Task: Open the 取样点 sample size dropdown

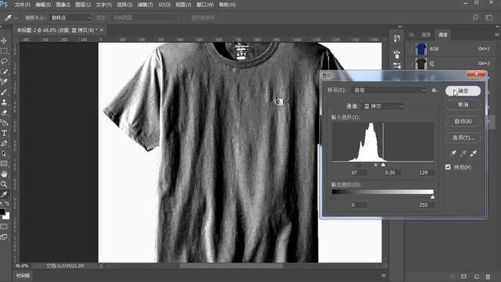Action: [x=70, y=17]
